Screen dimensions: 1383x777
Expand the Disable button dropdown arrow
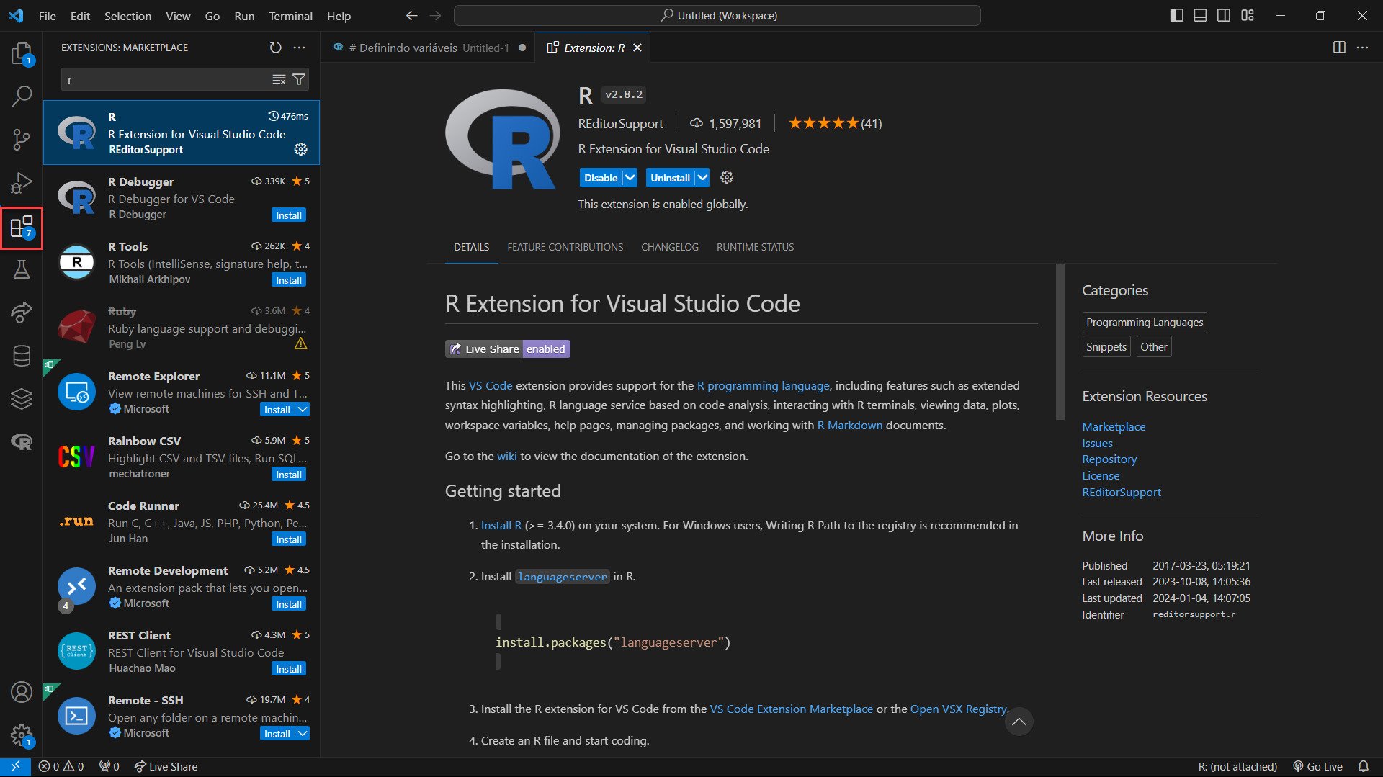[630, 177]
